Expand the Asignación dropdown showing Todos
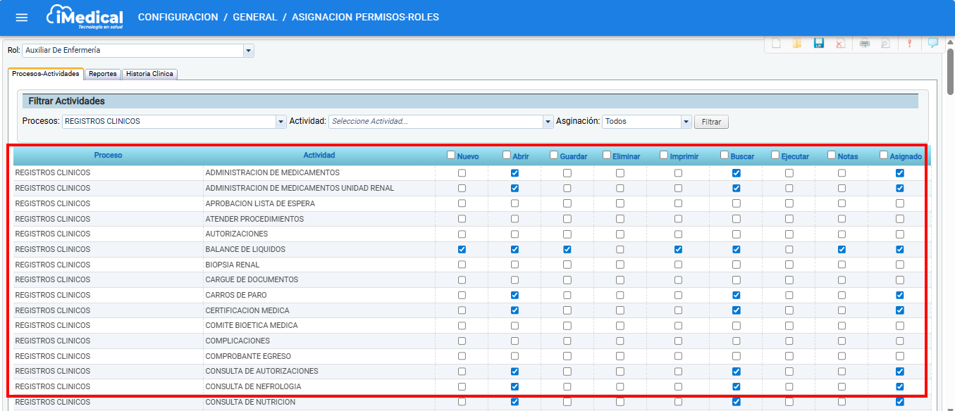The height and width of the screenshot is (411, 955). (686, 122)
